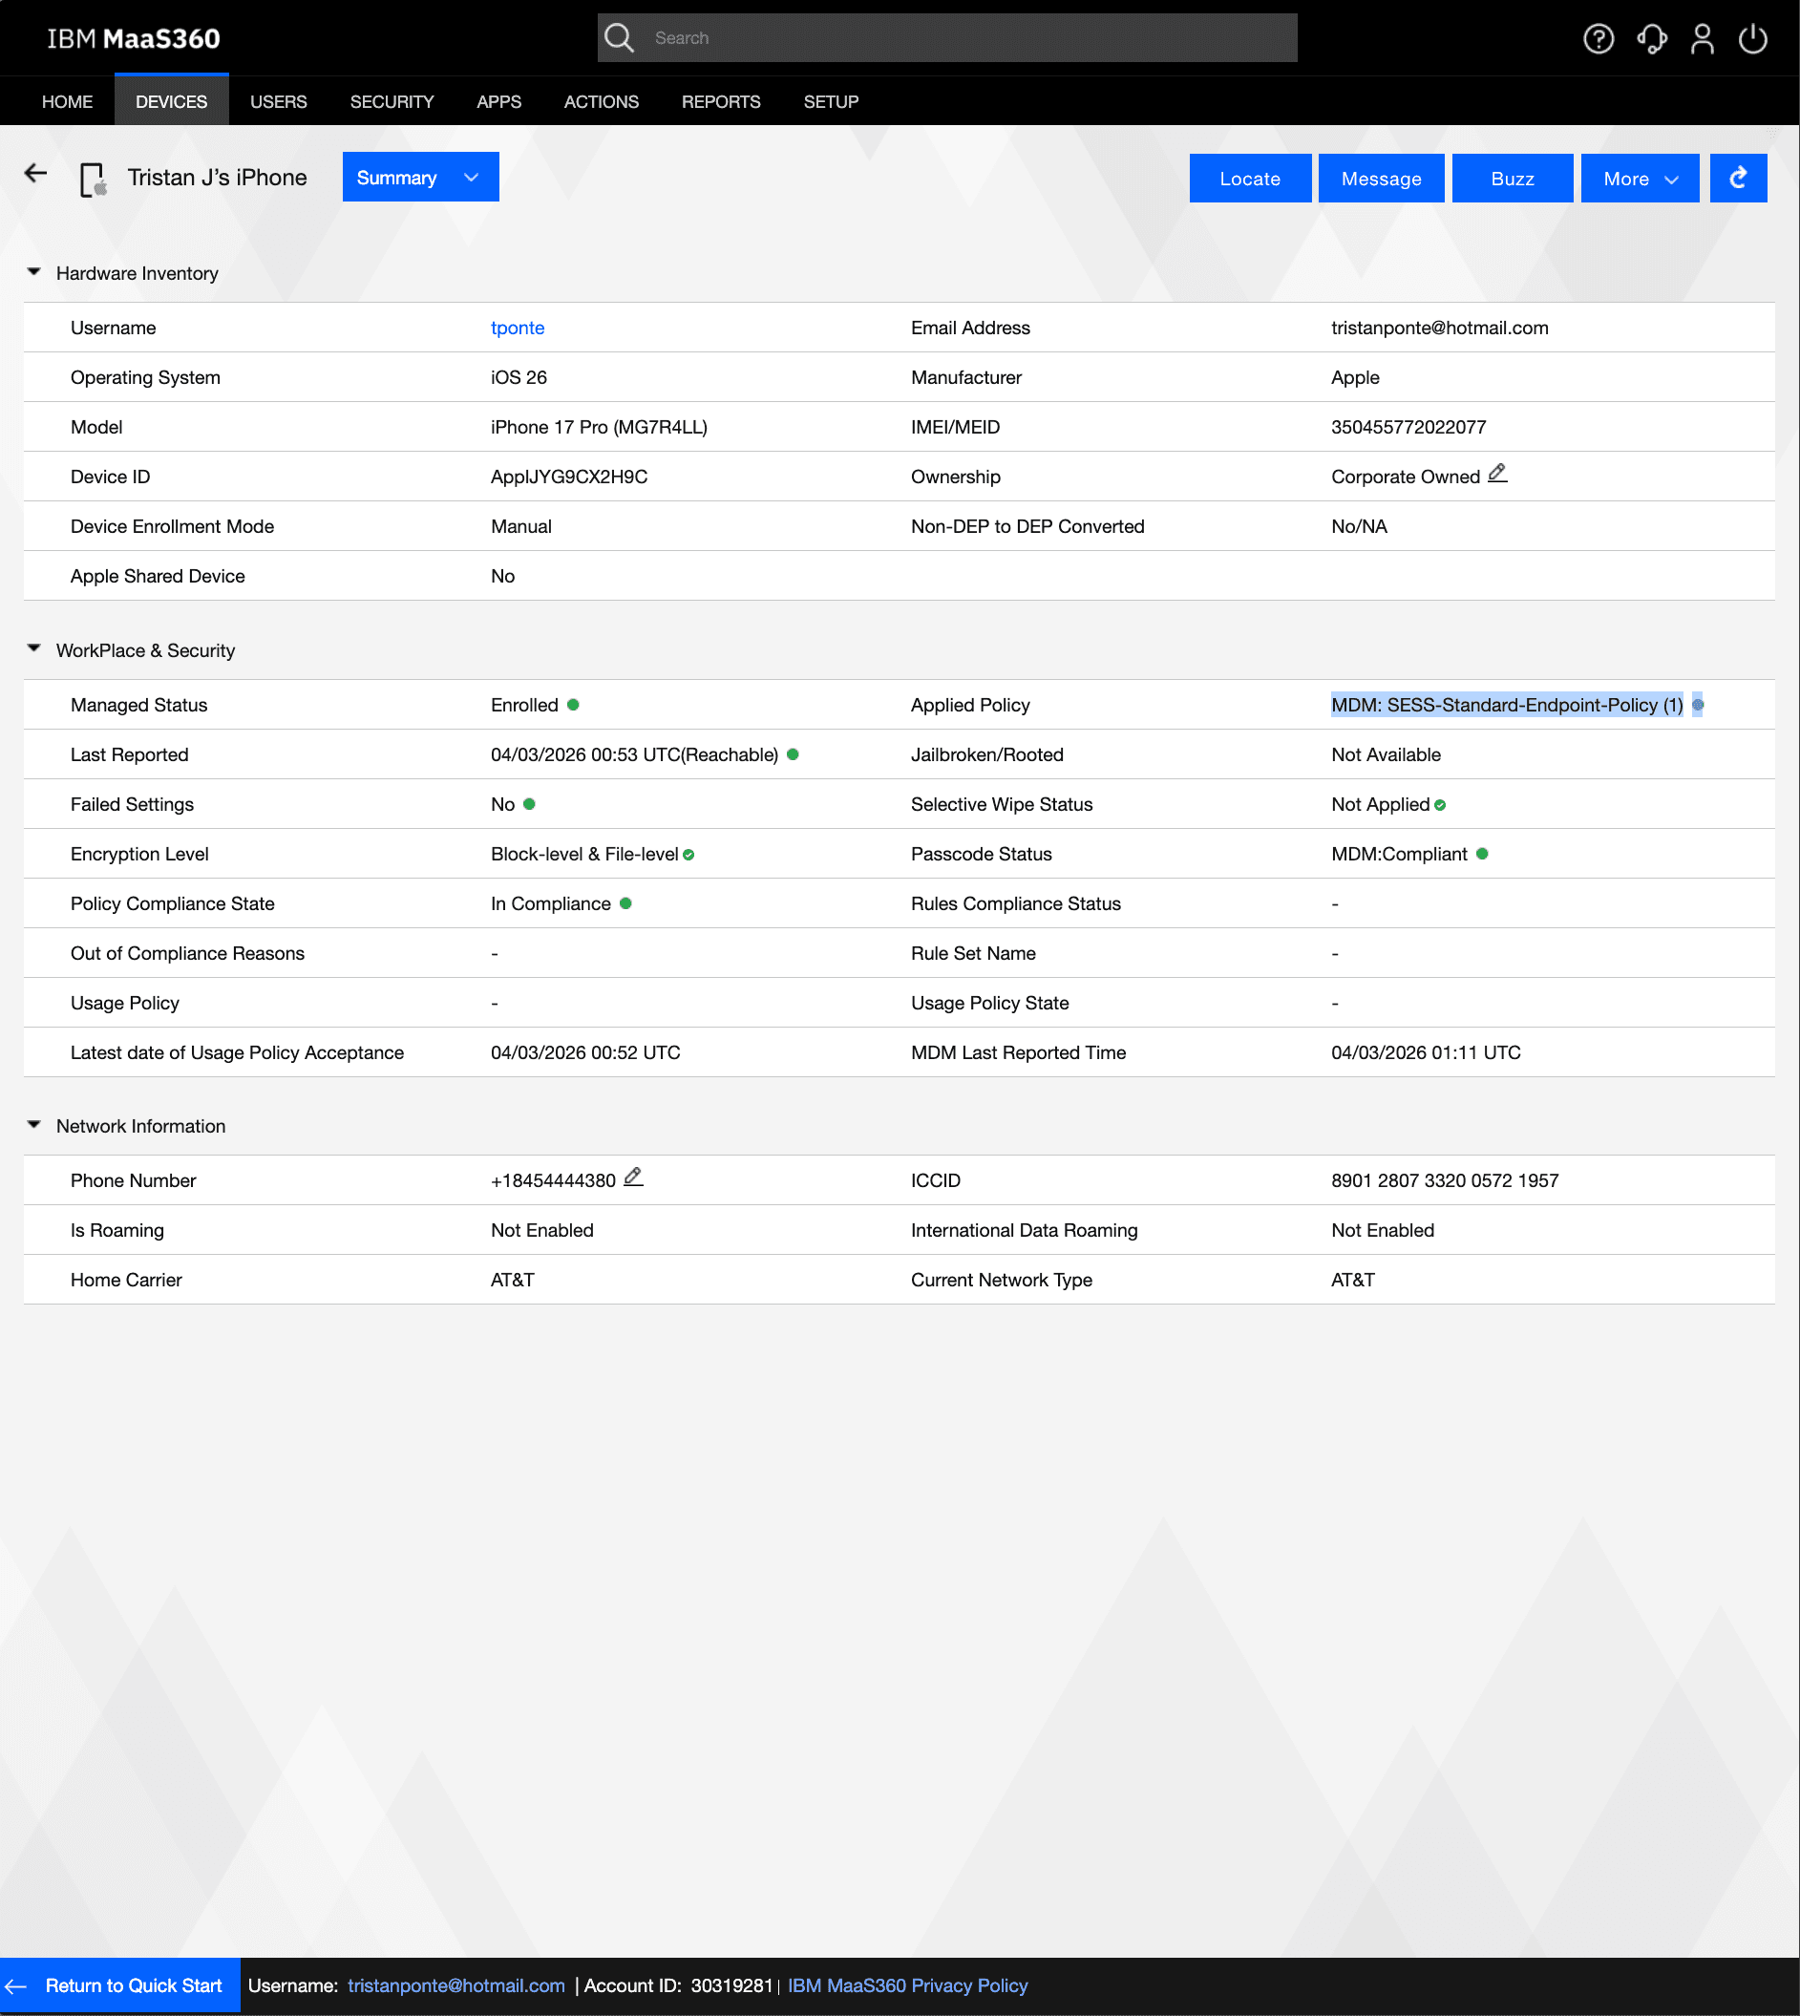Click green status dot beside Enrolled

pyautogui.click(x=573, y=705)
